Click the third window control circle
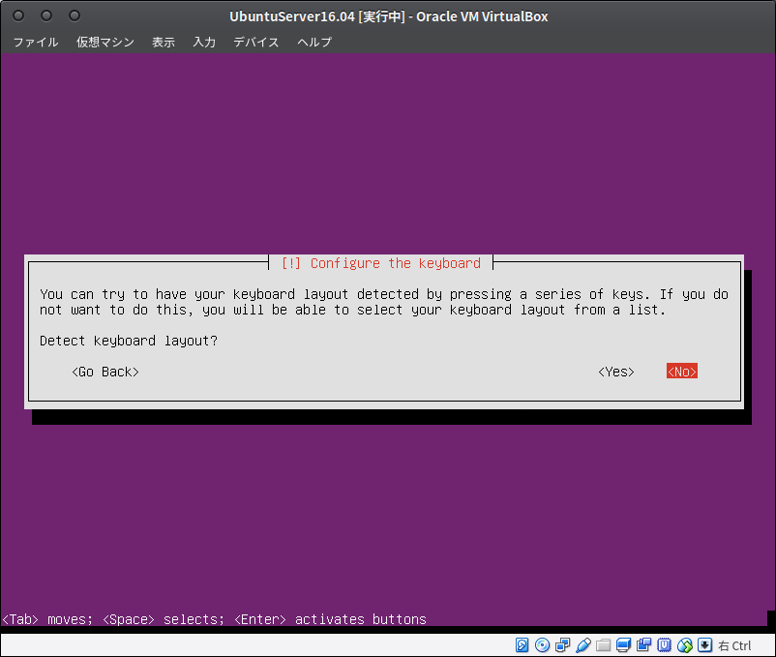This screenshot has width=776, height=657. 75,15
